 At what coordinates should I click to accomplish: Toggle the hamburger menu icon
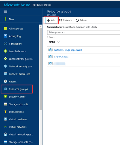click(x=5, y=12)
